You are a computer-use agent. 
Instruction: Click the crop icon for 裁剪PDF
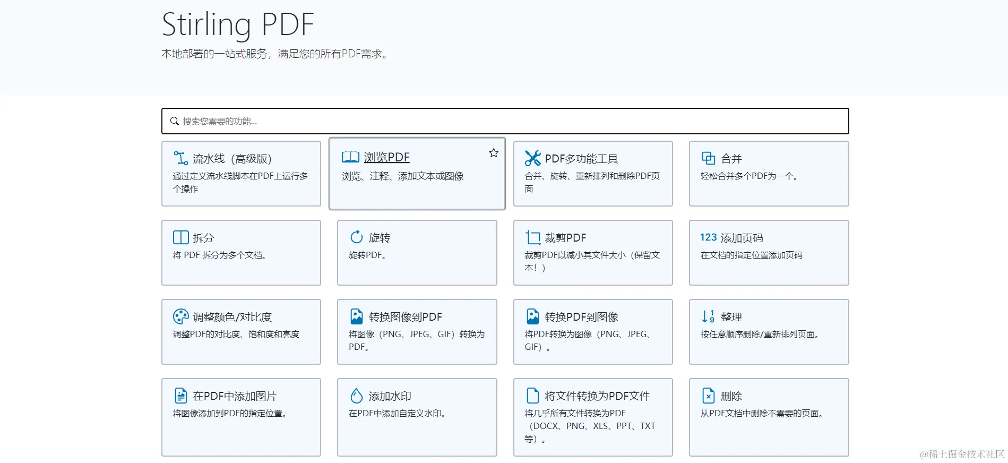[532, 237]
